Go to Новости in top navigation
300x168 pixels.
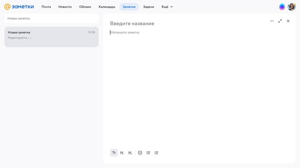(65, 7)
